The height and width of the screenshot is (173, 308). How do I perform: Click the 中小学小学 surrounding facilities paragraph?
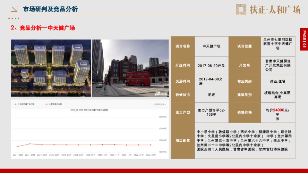coord(244,138)
